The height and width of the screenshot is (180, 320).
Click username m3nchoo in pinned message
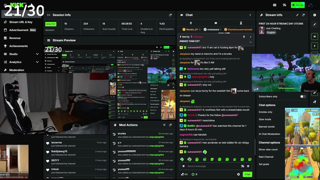pyautogui.click(x=198, y=37)
